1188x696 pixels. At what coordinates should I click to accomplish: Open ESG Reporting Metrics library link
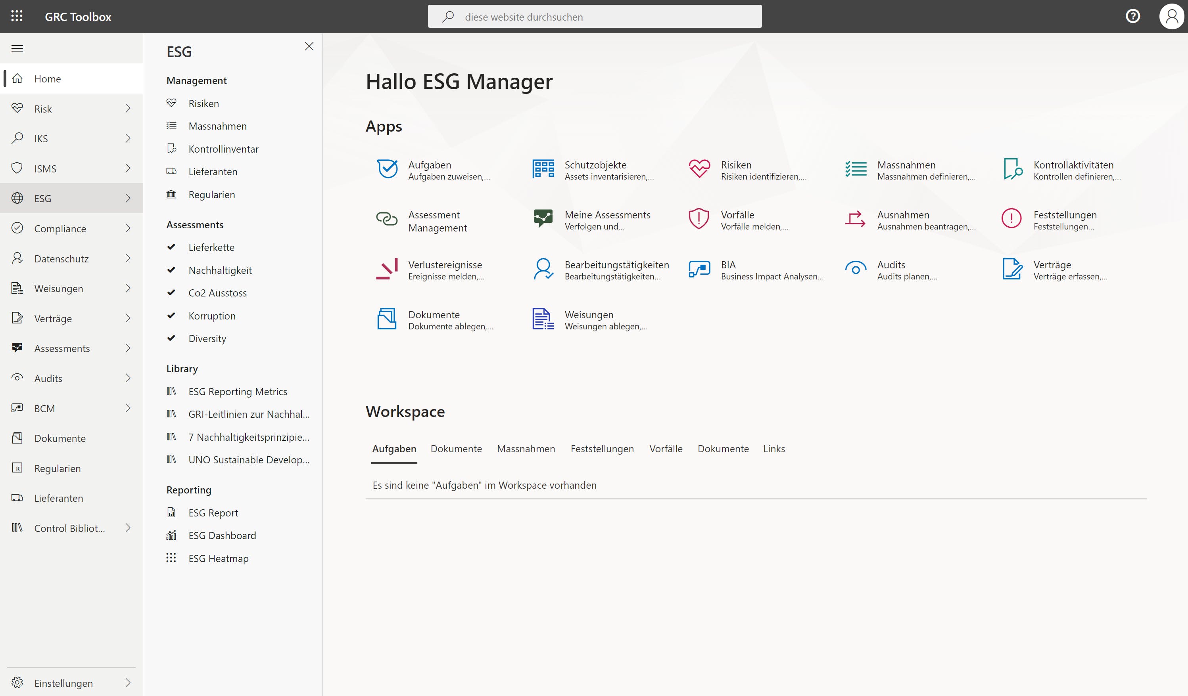(x=238, y=392)
